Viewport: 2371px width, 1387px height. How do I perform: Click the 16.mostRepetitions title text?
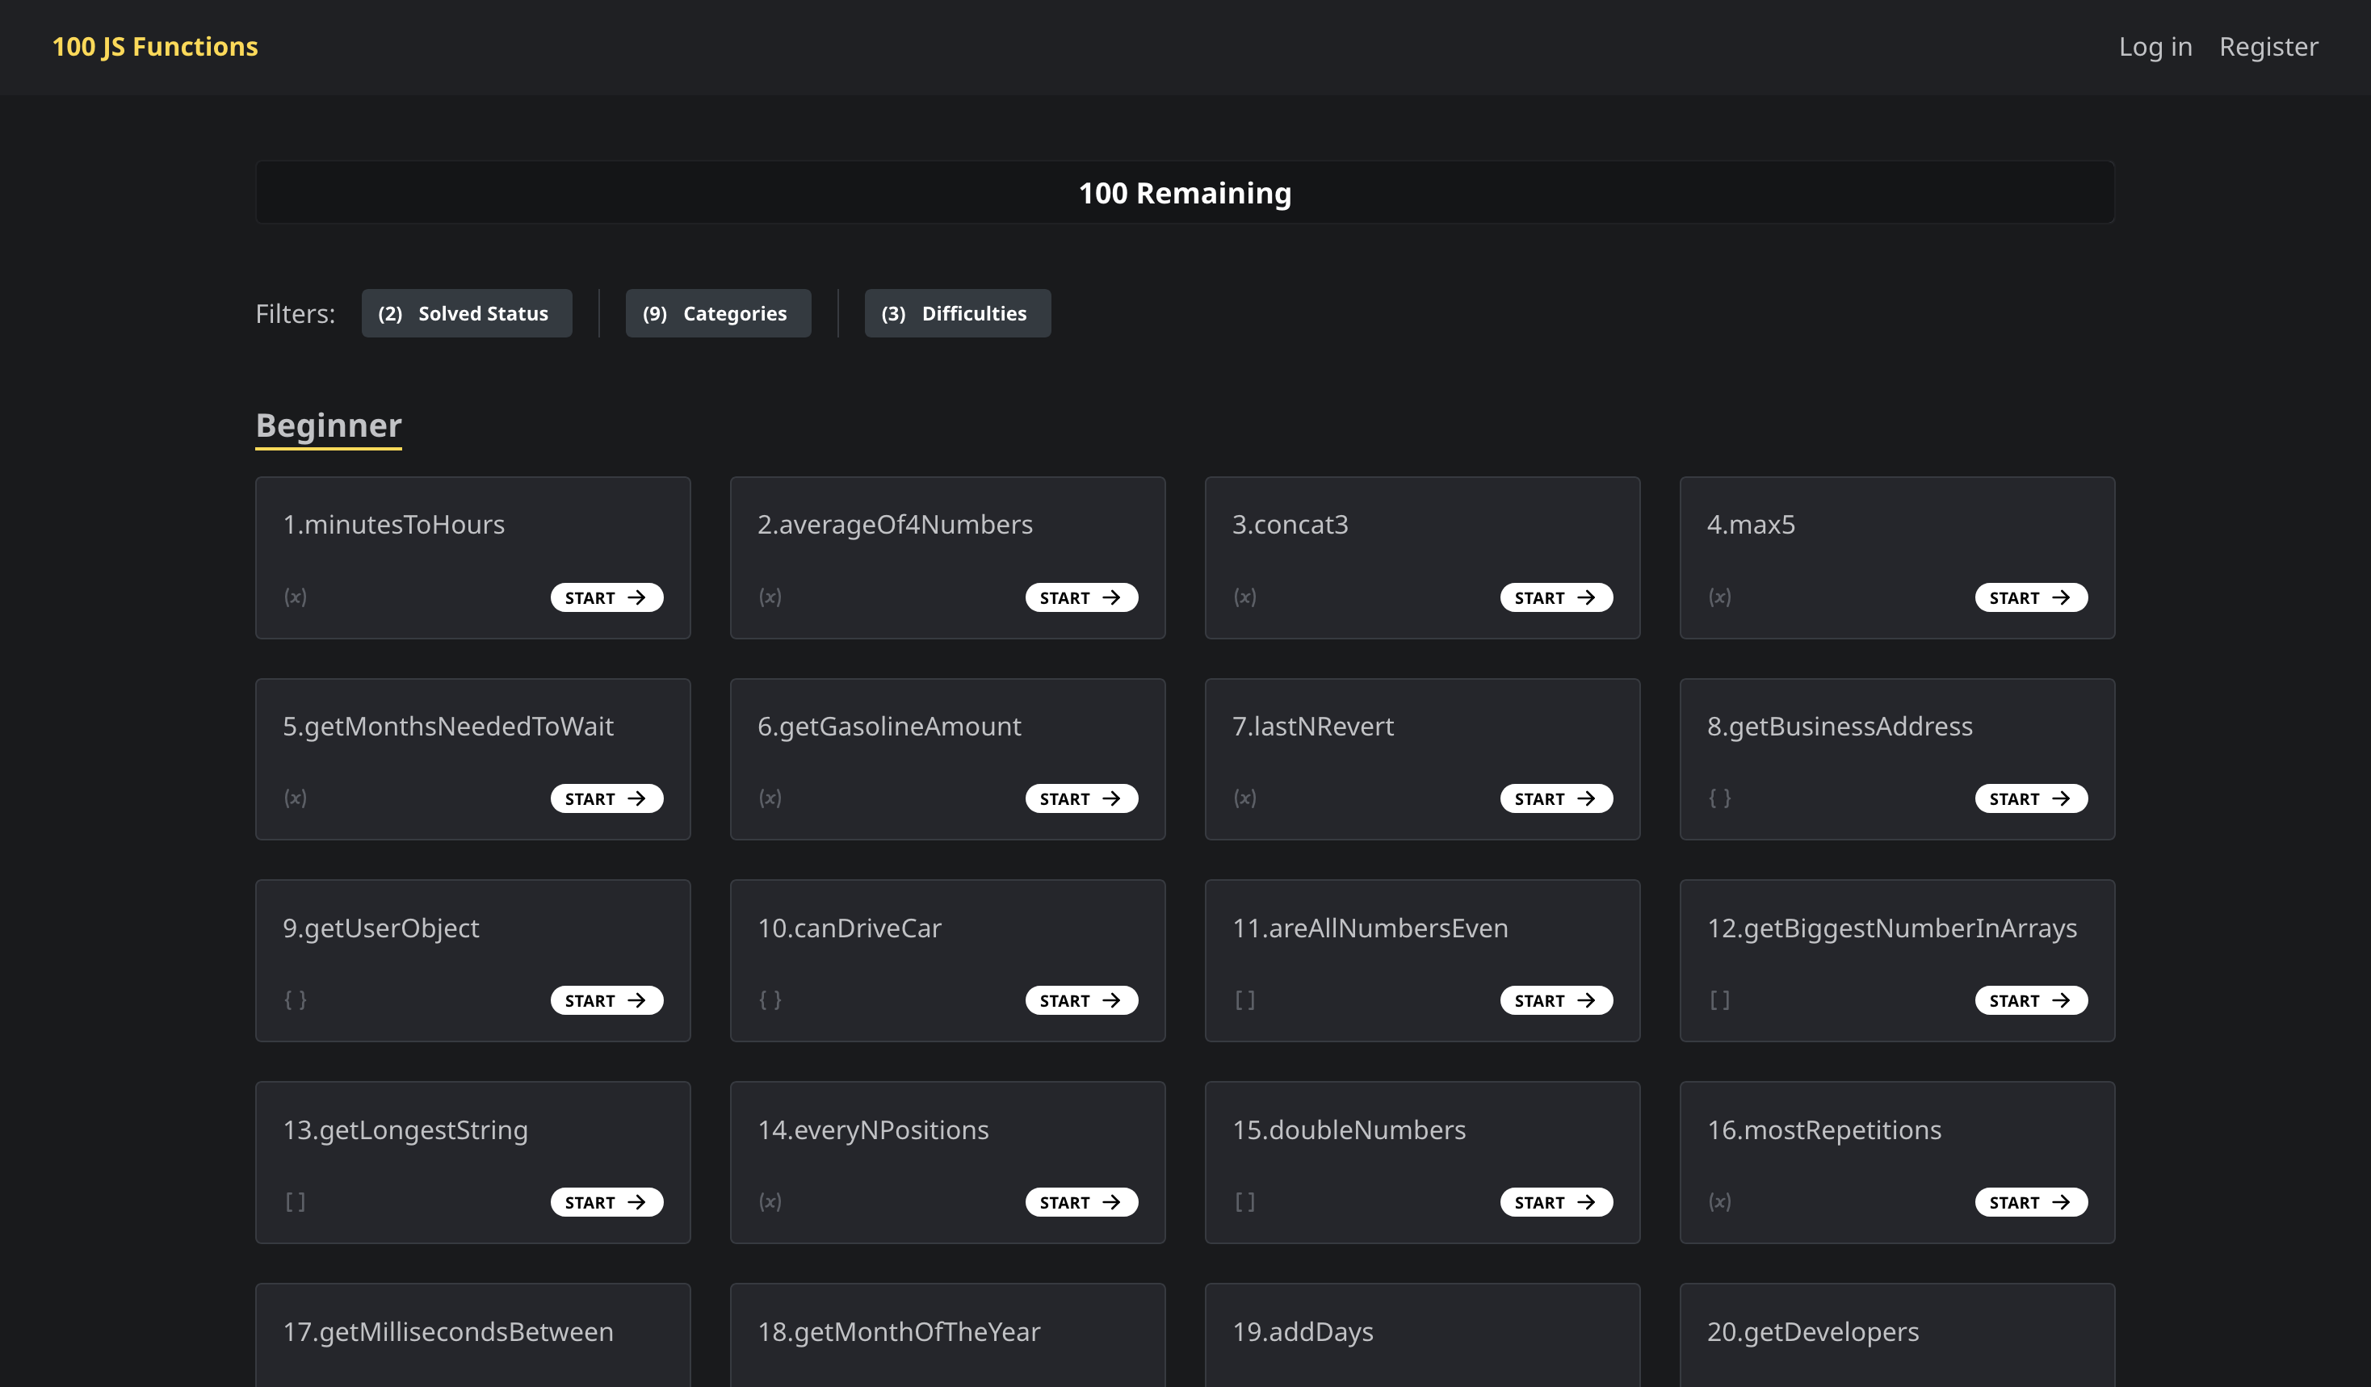1824,1129
